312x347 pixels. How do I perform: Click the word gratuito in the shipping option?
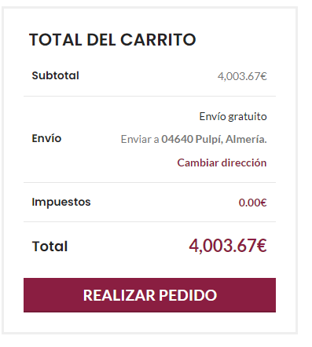[248, 117]
